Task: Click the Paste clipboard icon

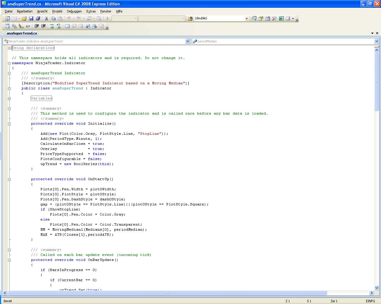Action: coord(60,18)
